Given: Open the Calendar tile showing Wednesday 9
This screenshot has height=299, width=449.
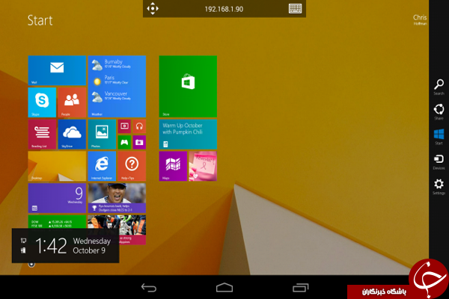Looking at the screenshot, I should coord(57,198).
